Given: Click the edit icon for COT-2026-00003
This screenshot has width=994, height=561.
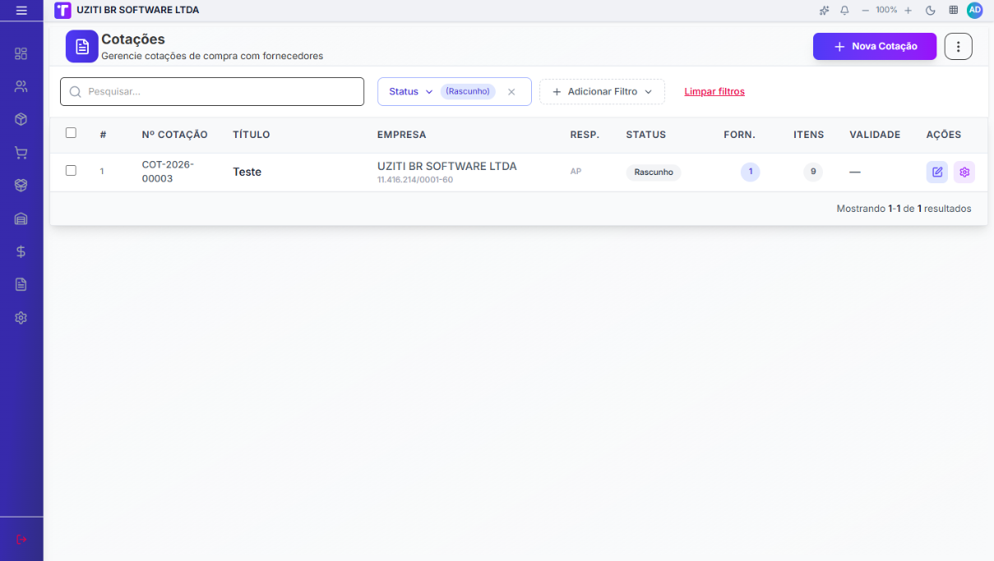Looking at the screenshot, I should 937,172.
